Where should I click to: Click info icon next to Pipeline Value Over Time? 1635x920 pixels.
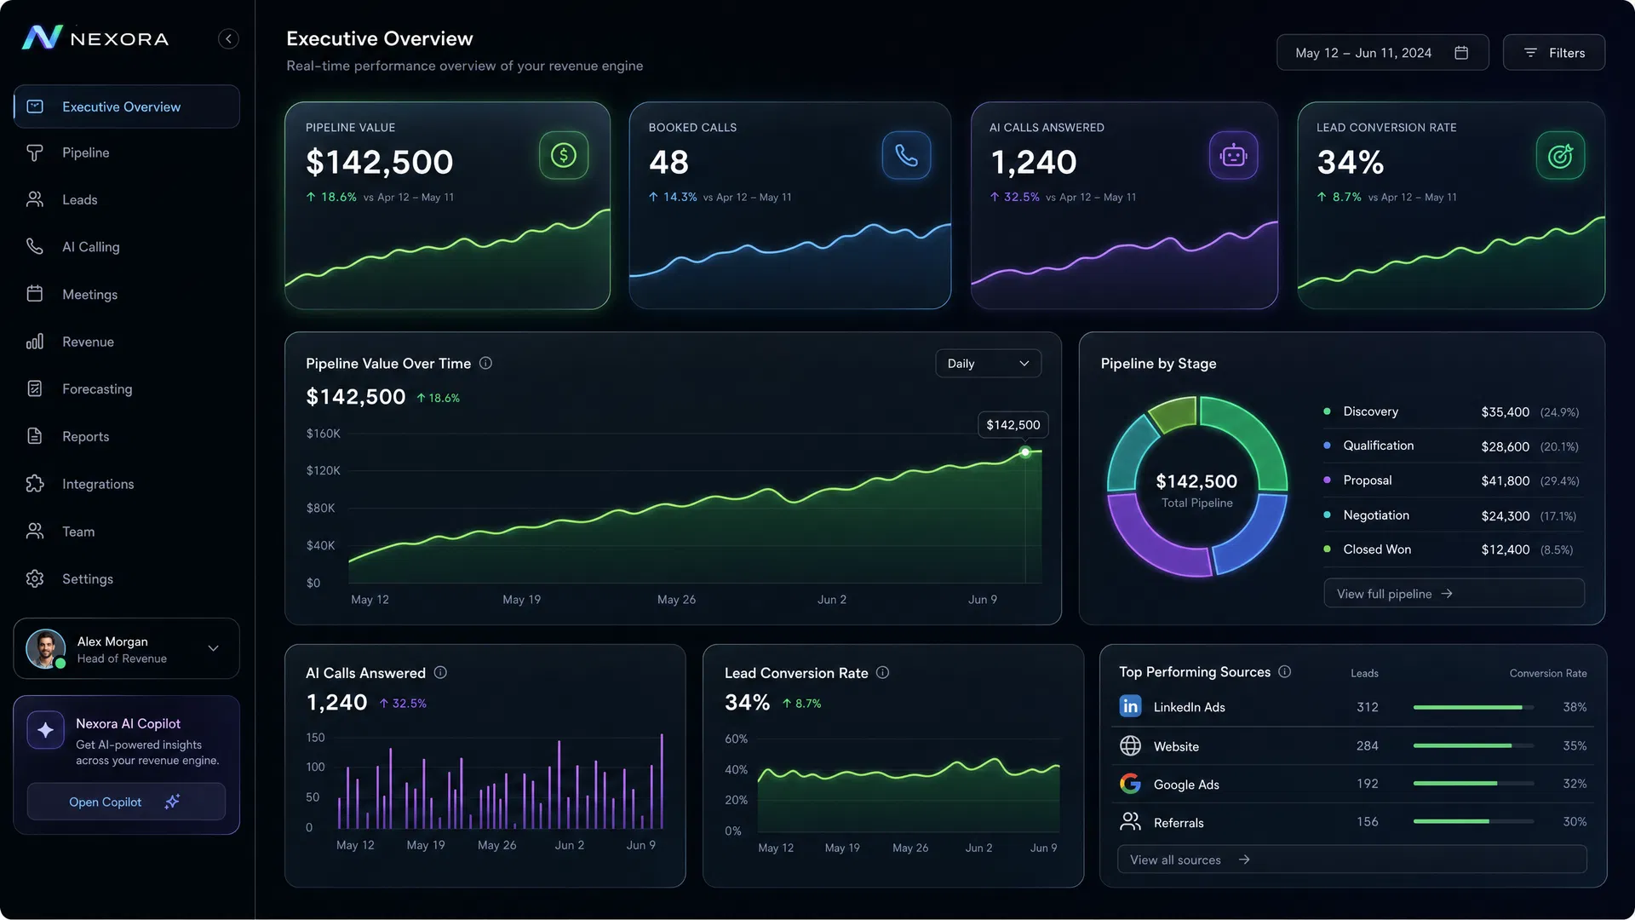[485, 363]
